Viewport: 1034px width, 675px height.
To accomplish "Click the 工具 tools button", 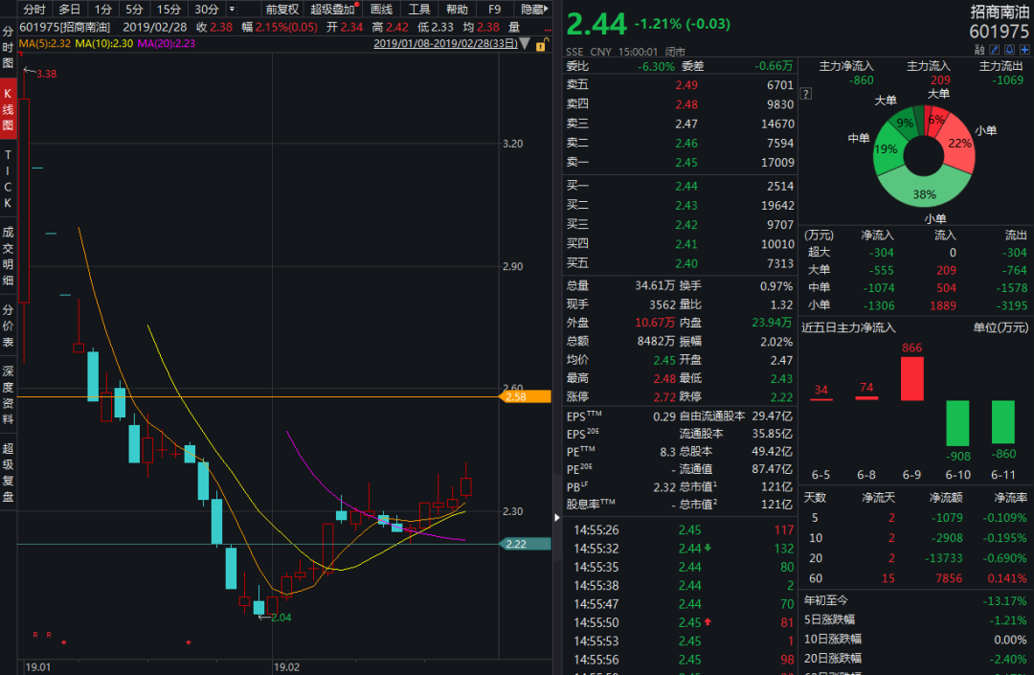I will (419, 9).
